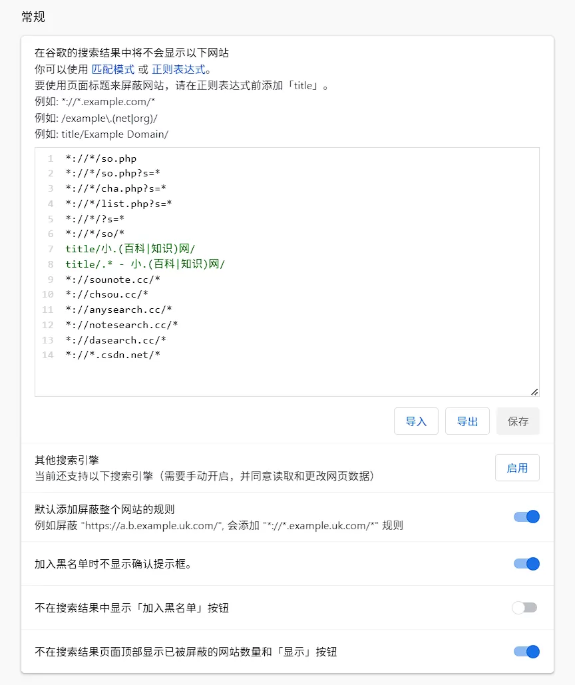Screen dimensions: 575x685
Task: Click the rule line *://*/so.php
Action: coord(101,158)
